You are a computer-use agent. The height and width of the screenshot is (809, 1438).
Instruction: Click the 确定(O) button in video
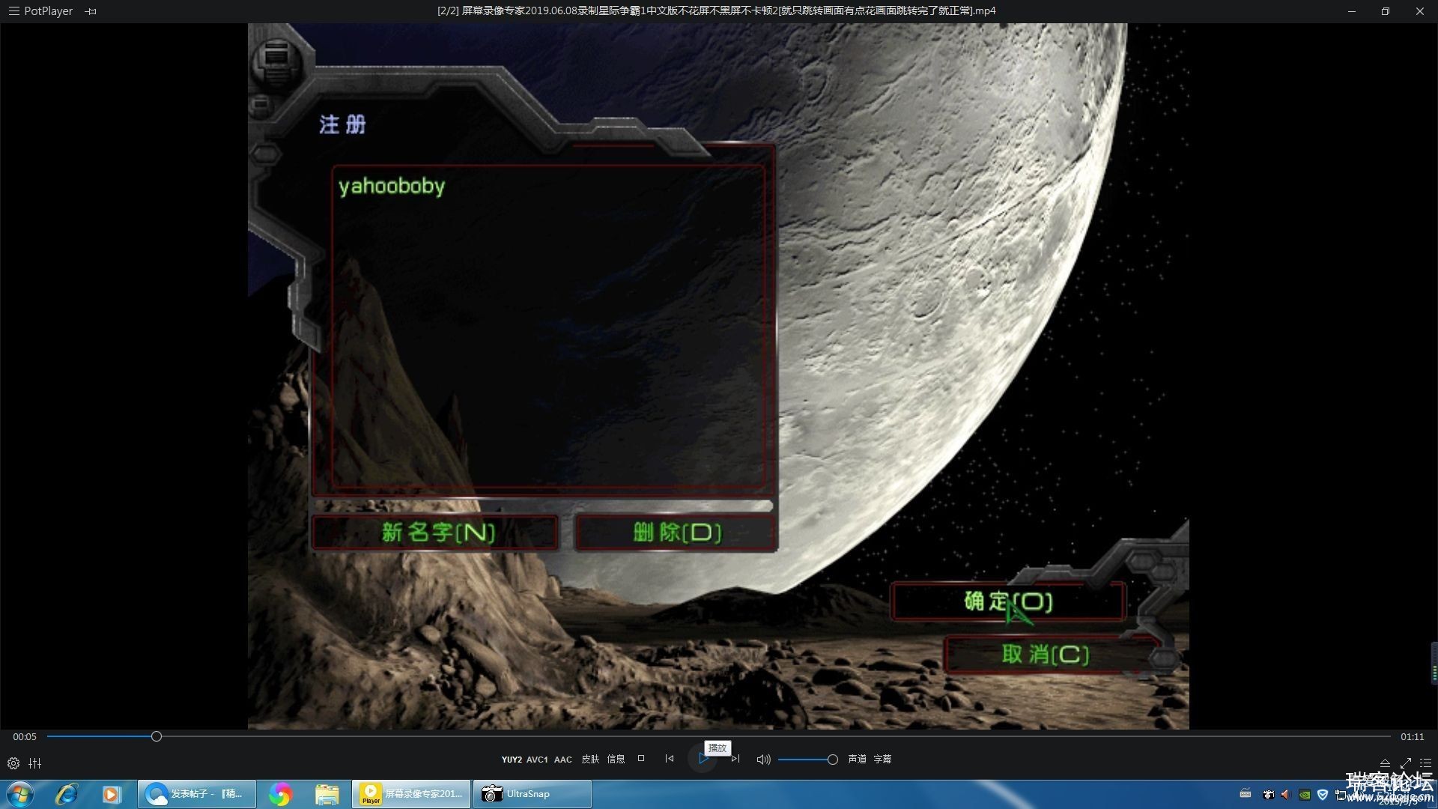point(1008,602)
